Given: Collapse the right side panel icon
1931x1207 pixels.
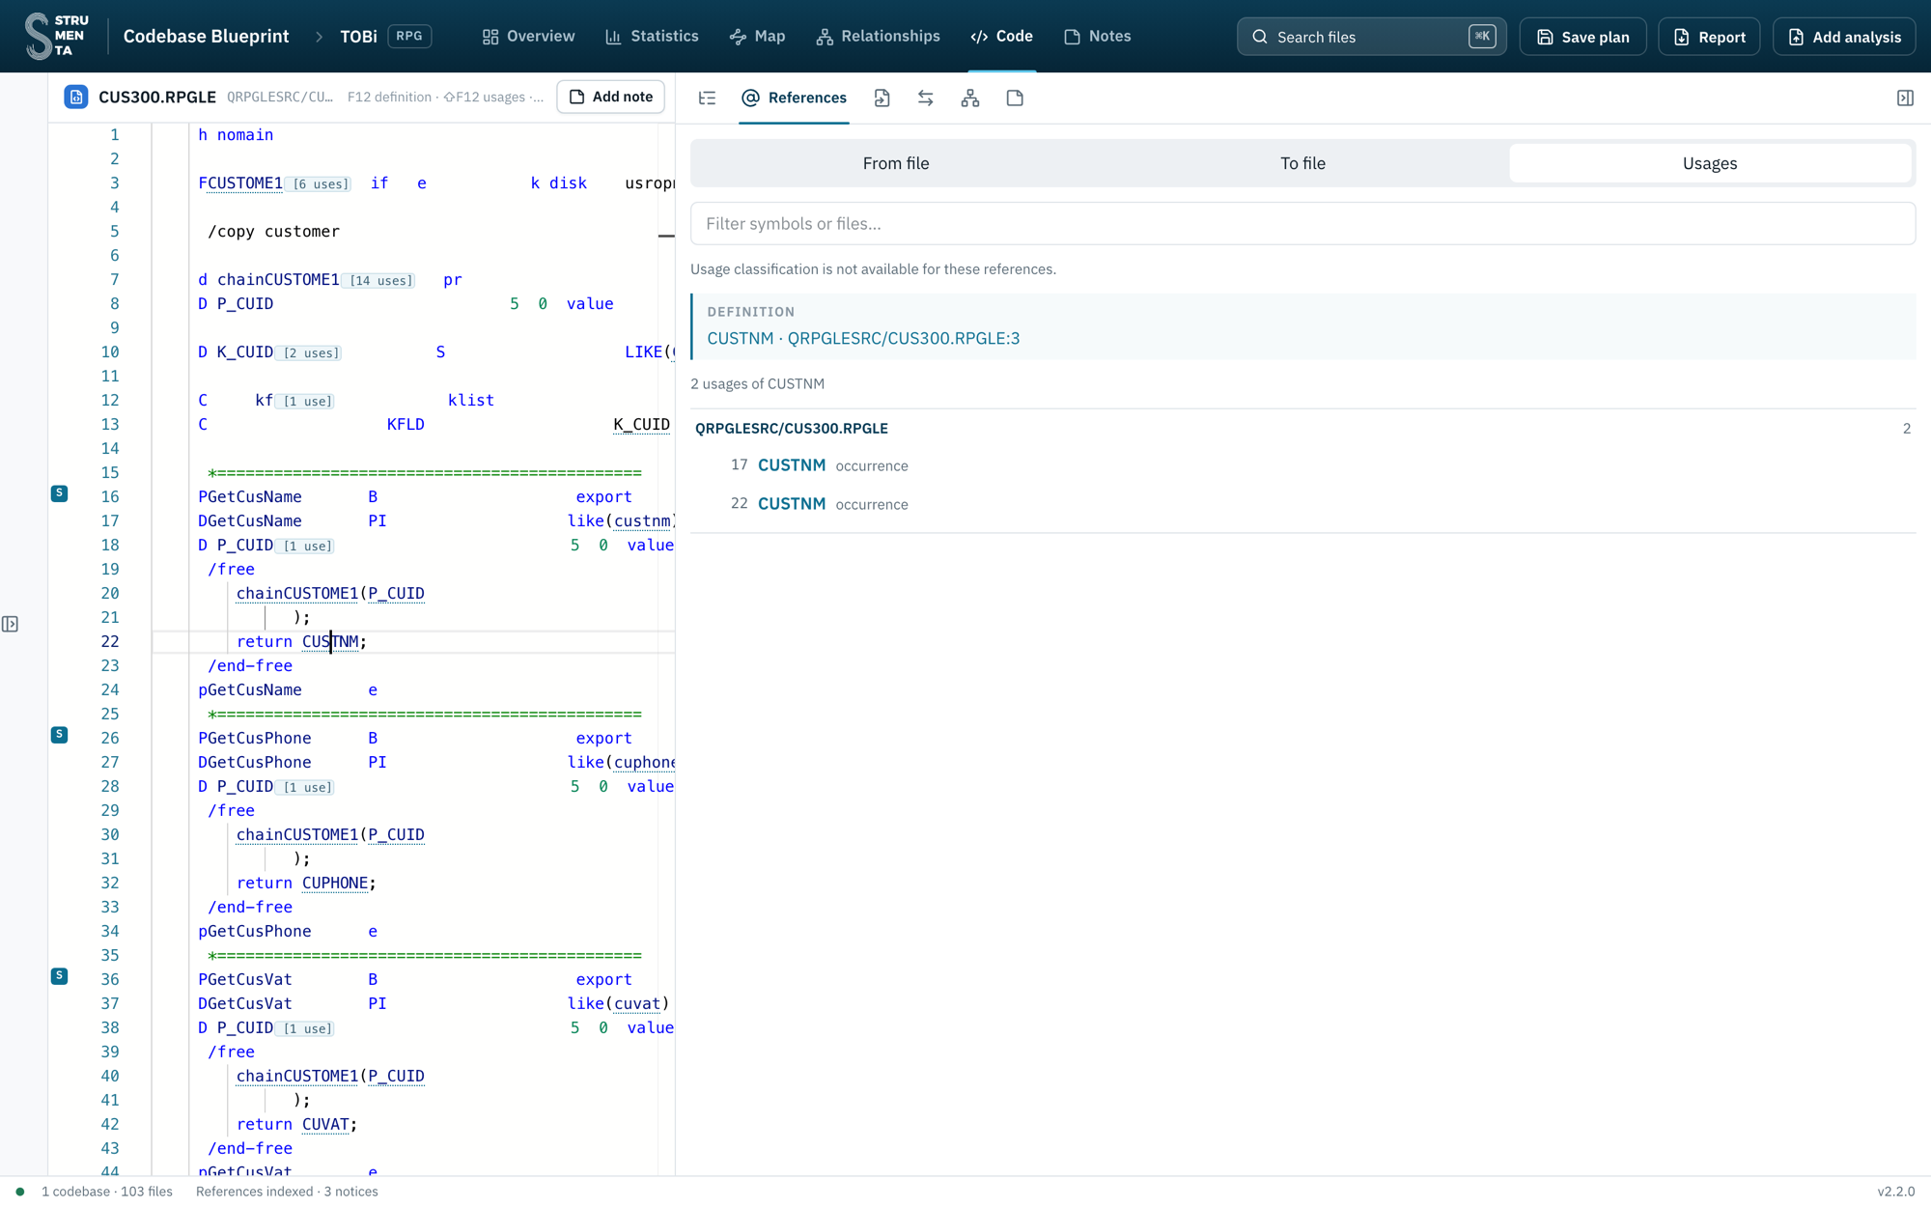Looking at the screenshot, I should 1905,98.
